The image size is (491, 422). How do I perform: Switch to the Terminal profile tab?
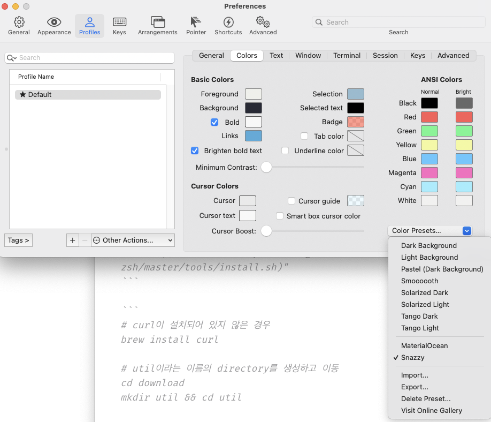[347, 56]
